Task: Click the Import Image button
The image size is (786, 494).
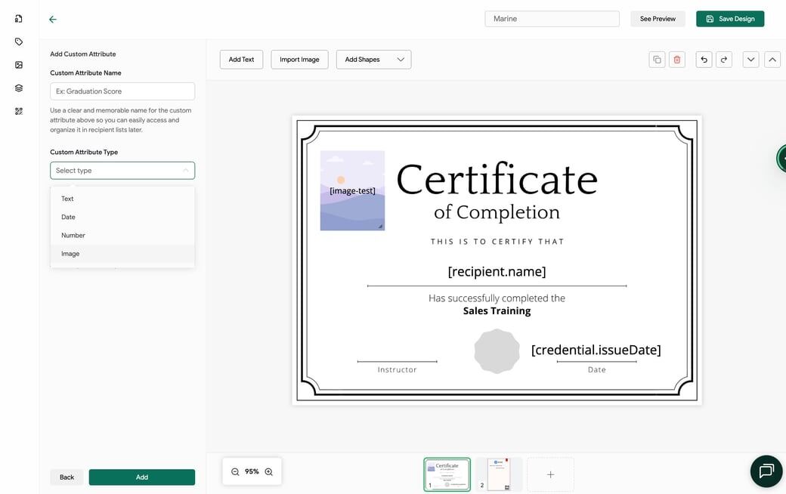Action: [x=299, y=60]
